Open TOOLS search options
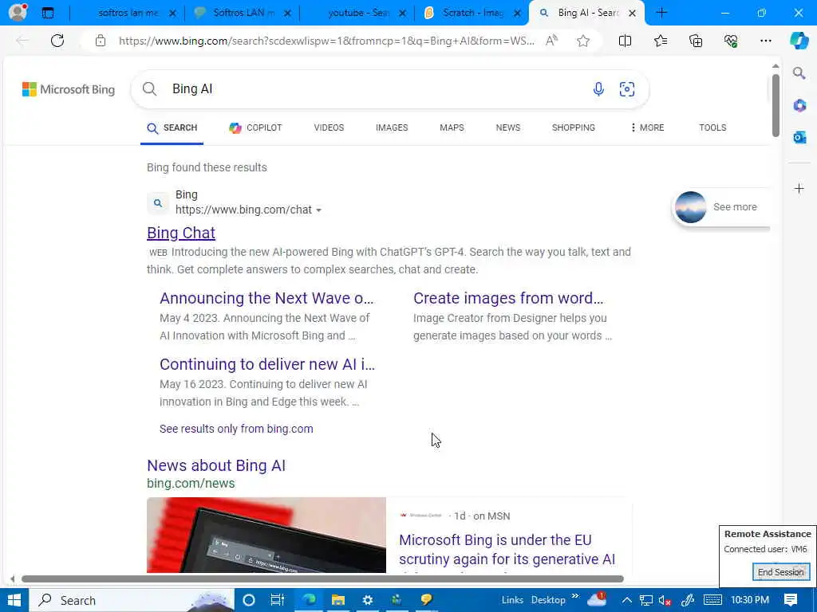The image size is (817, 612). click(x=712, y=127)
